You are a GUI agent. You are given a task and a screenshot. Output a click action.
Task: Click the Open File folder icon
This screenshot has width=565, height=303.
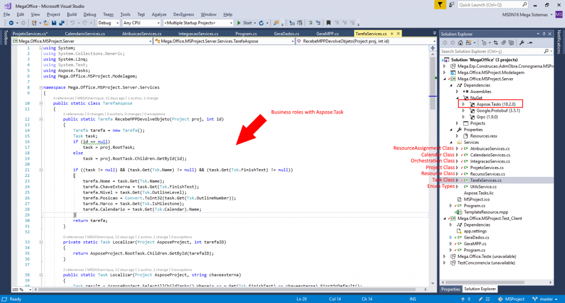tap(46, 23)
